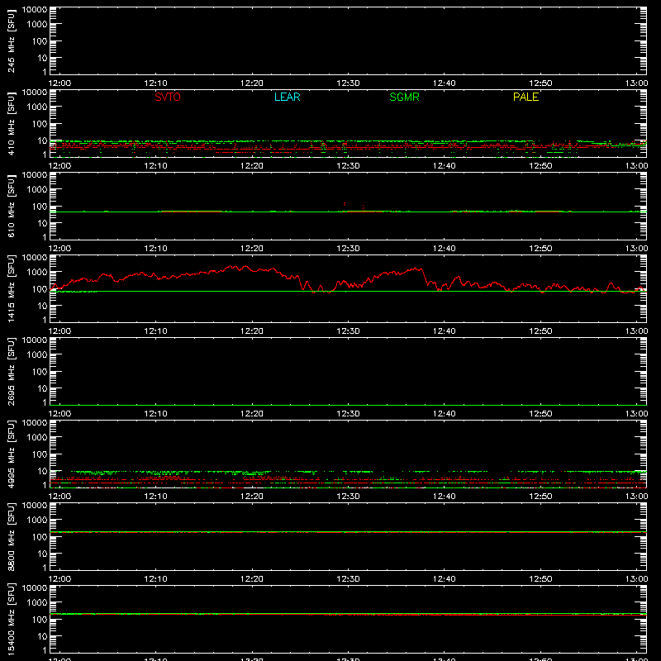This screenshot has width=661, height=661.
Task: Click 12:50 tick under the 8800 MHz panel
Action: tap(540, 579)
